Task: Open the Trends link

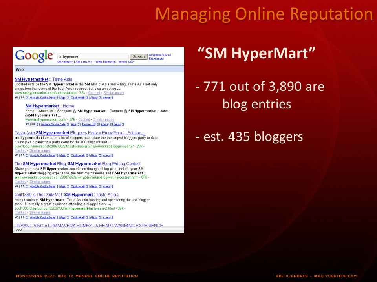Action: (121, 62)
